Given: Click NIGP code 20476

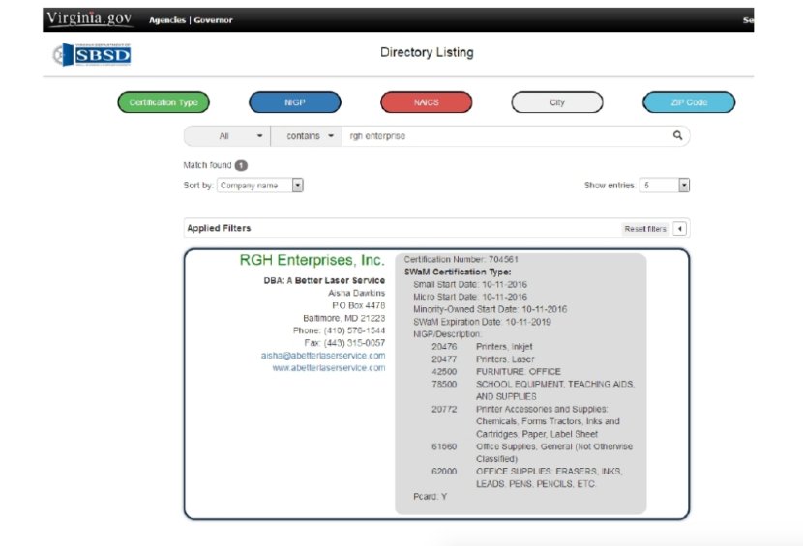Looking at the screenshot, I should click(x=444, y=346).
